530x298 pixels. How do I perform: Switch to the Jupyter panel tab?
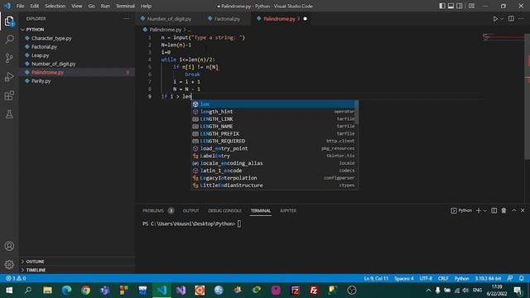point(288,210)
